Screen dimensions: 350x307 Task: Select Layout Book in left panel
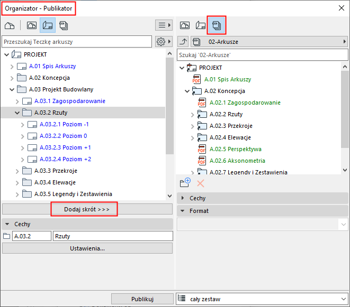48,25
